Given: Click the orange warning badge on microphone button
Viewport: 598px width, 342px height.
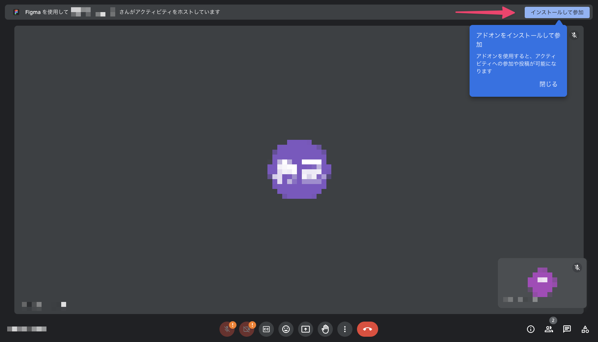Looking at the screenshot, I should pos(233,325).
